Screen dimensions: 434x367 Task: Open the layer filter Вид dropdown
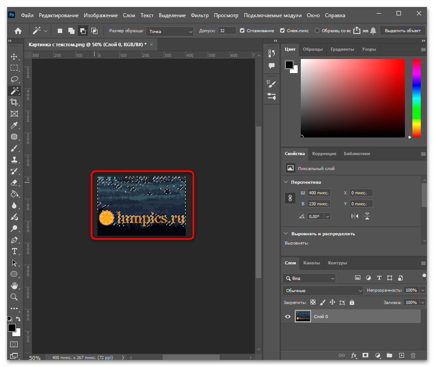coord(309,278)
